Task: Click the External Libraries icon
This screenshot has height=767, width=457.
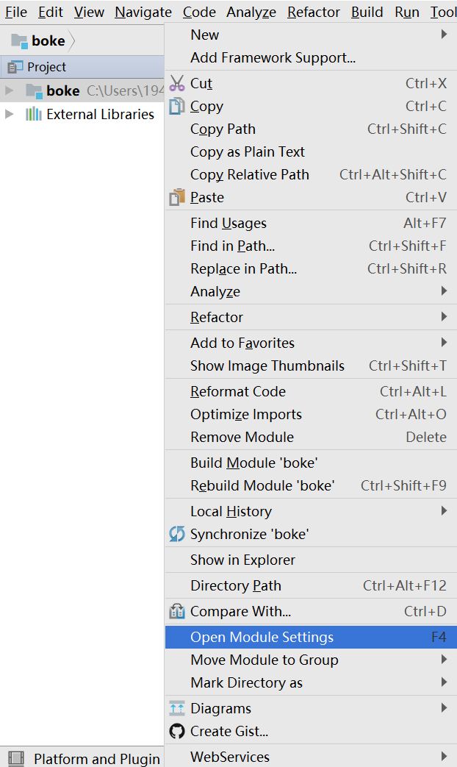Action: (x=34, y=114)
